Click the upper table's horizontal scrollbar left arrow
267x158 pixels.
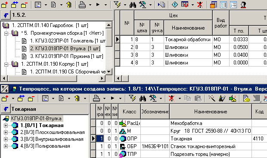(118, 79)
